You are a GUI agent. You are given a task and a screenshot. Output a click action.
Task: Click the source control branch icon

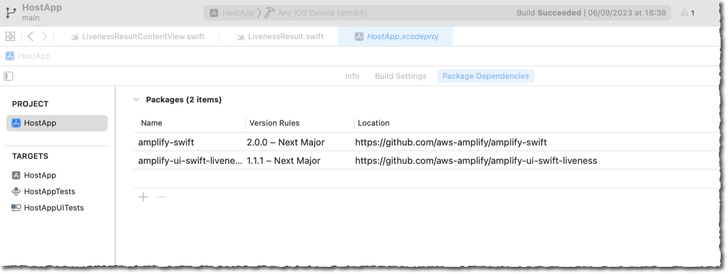(11, 13)
